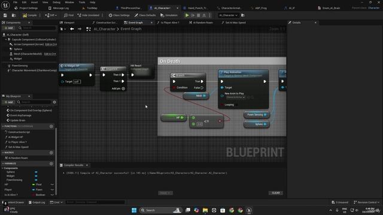
Task: Select the Ai Random Roam macro
Action: [17, 158]
